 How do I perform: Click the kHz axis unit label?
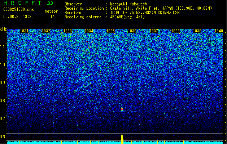click(3, 29)
